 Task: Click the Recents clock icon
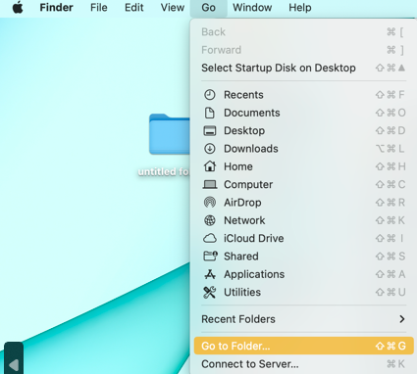point(210,95)
